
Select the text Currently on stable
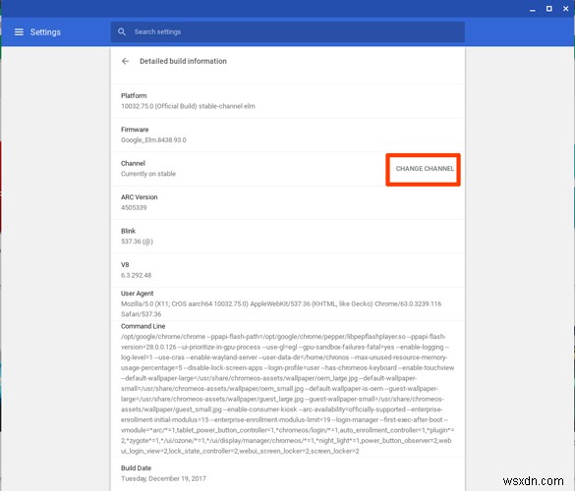coord(148,174)
